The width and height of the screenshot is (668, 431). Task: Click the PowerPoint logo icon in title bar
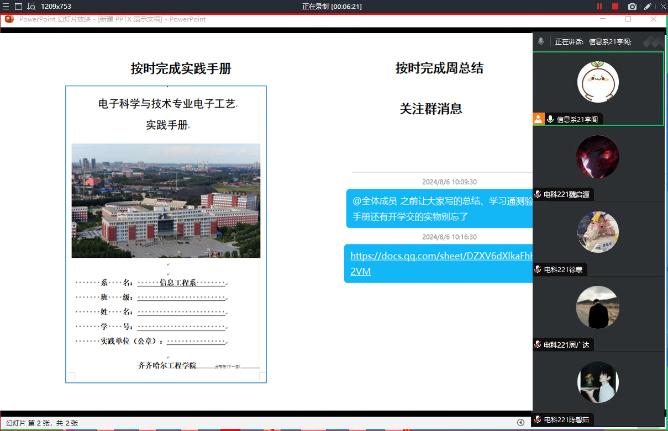pos(9,19)
